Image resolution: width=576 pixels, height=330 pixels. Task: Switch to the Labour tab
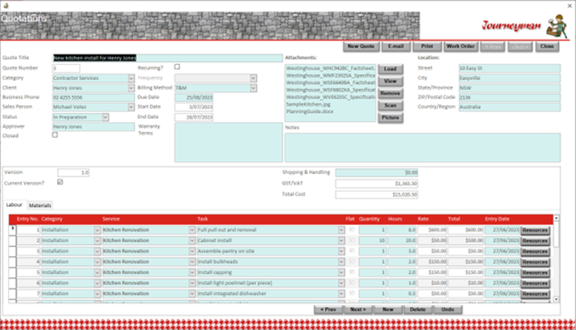14,205
